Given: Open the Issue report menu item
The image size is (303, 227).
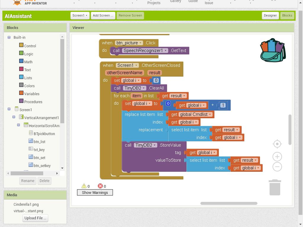Looking at the screenshot, I should pos(209,3).
